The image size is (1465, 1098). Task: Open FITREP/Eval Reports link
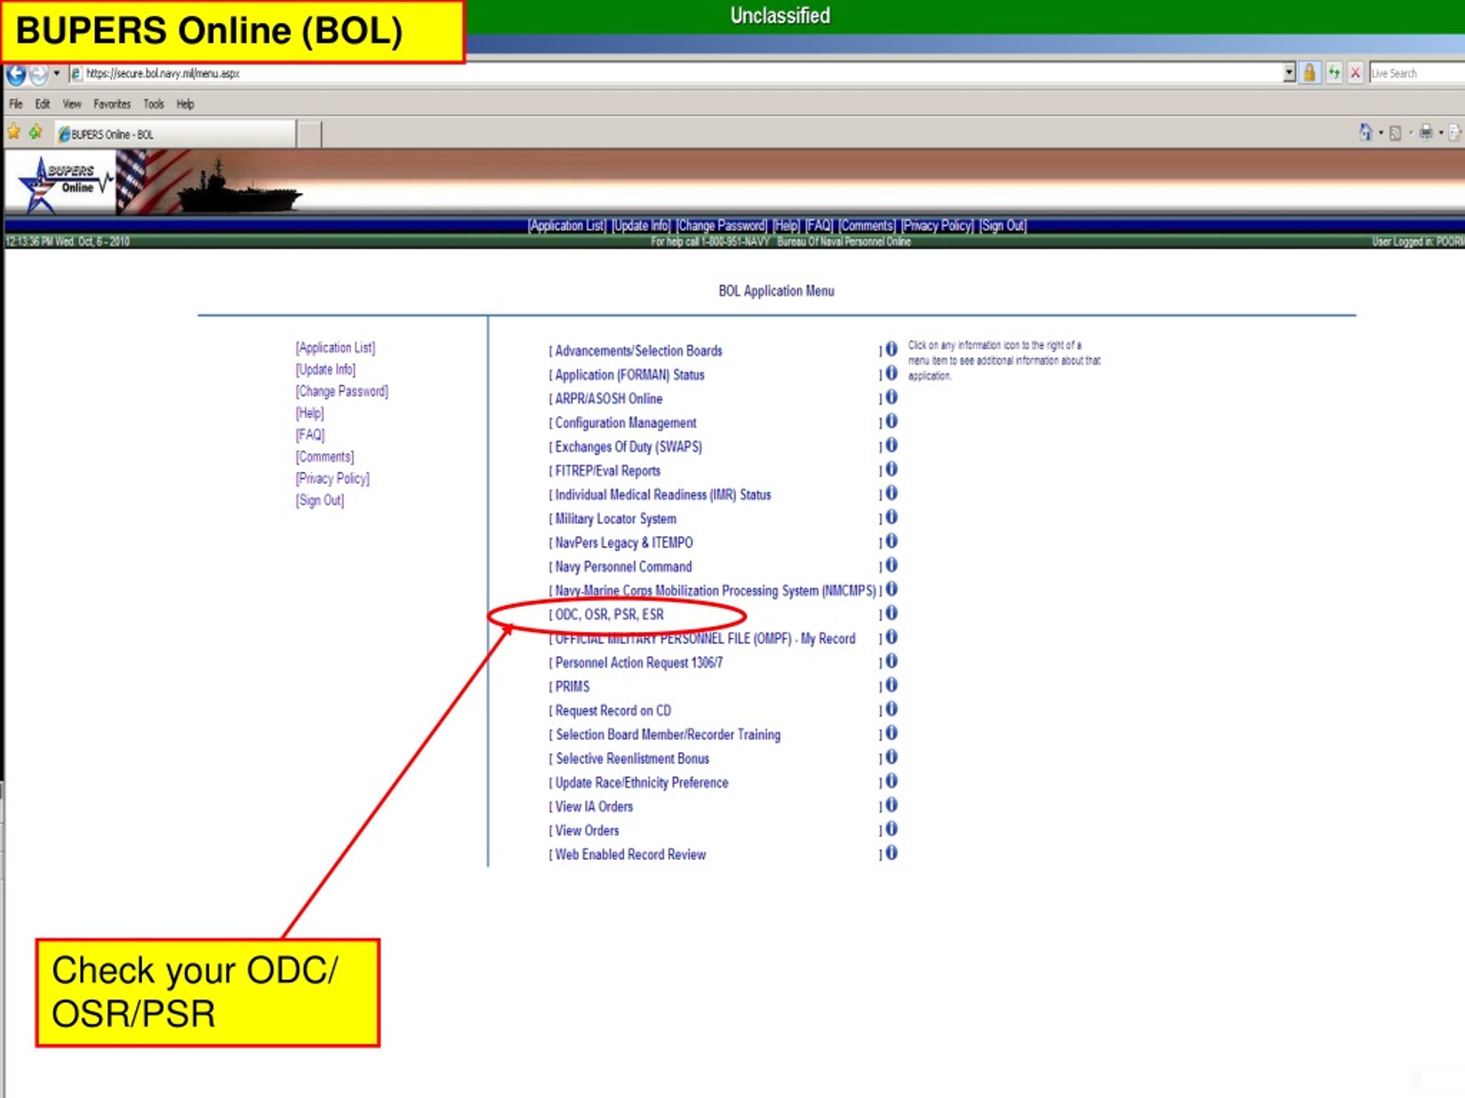point(607,471)
